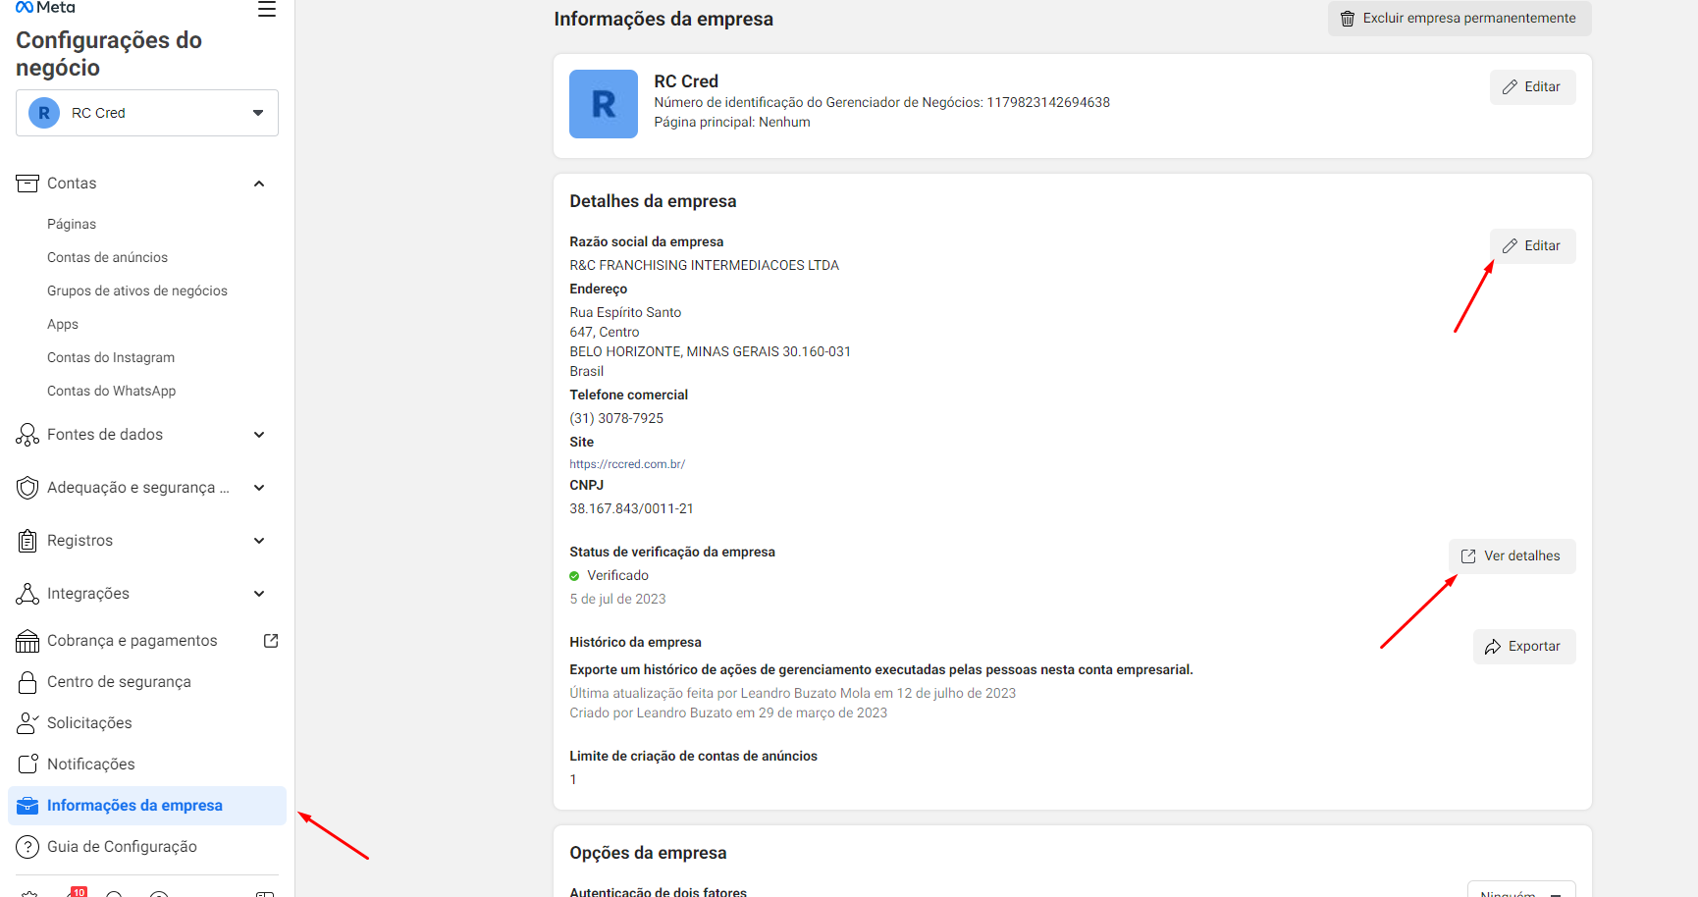Open Autenticação de dois fatores dropdown

1521,889
